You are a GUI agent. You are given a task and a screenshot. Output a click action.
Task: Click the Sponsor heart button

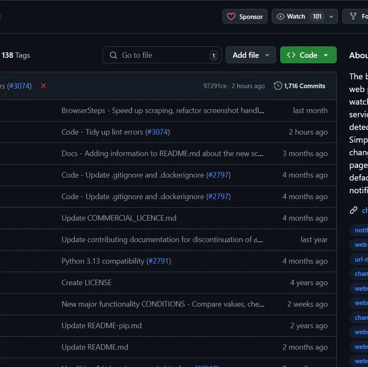[245, 16]
